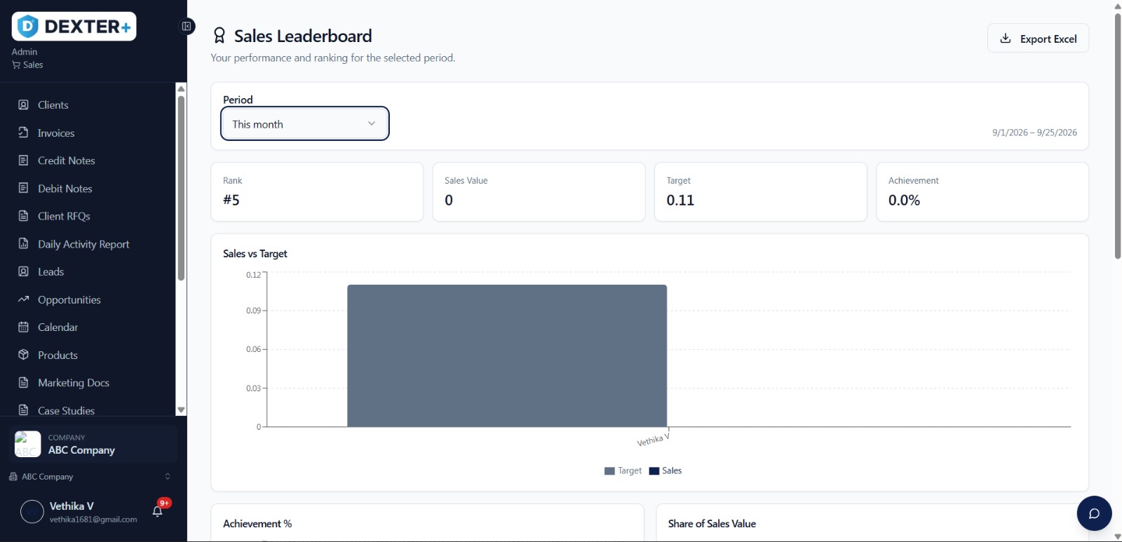Screen dimensions: 1122x542
Task: Open Daily Activity Report page
Action: tap(83, 244)
